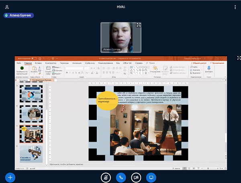Click the zoom slider in status bar
The height and width of the screenshot is (183, 241).
[210, 169]
